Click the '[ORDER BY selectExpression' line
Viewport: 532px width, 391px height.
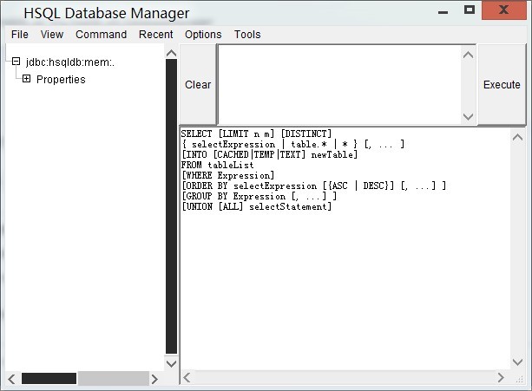pos(314,186)
